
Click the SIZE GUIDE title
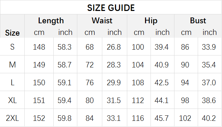111,8
